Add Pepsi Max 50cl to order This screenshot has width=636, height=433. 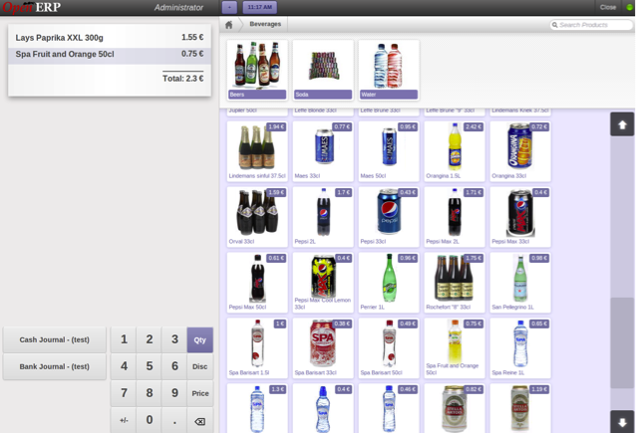pyautogui.click(x=257, y=283)
